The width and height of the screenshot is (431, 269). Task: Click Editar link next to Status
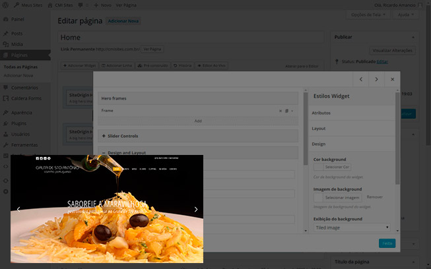point(382,61)
